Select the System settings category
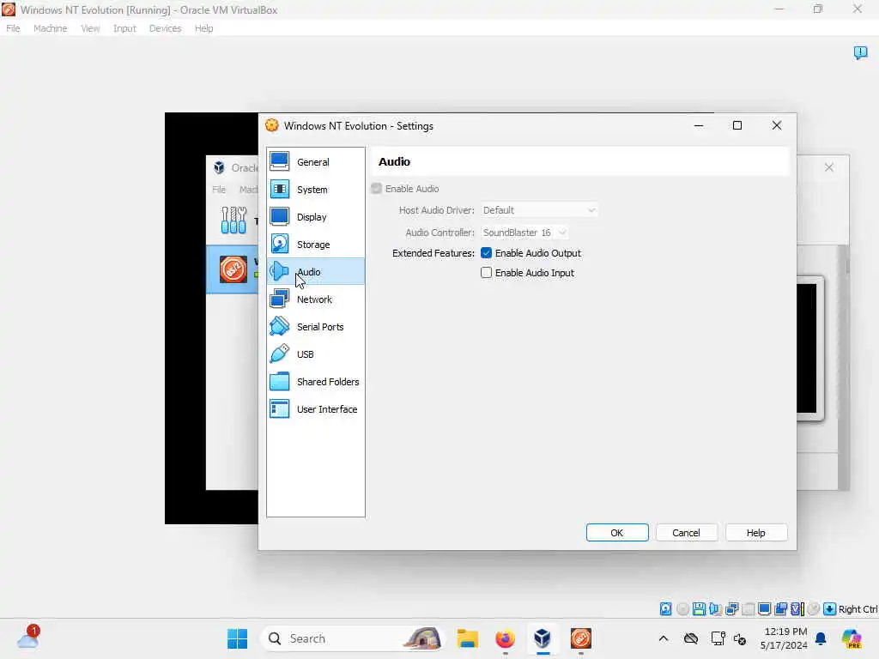Screen dimensions: 879x659 316,190
